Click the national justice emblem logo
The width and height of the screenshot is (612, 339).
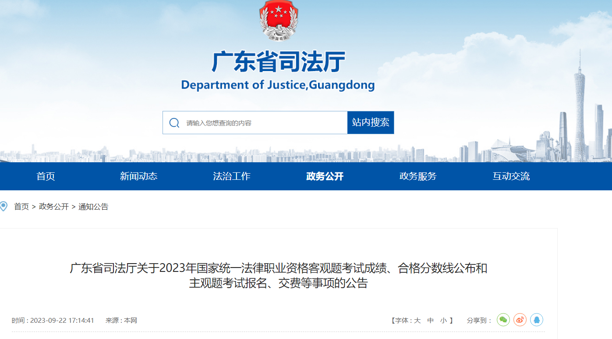(279, 21)
